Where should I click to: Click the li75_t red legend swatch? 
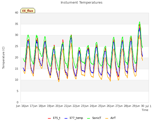(x=49, y=118)
